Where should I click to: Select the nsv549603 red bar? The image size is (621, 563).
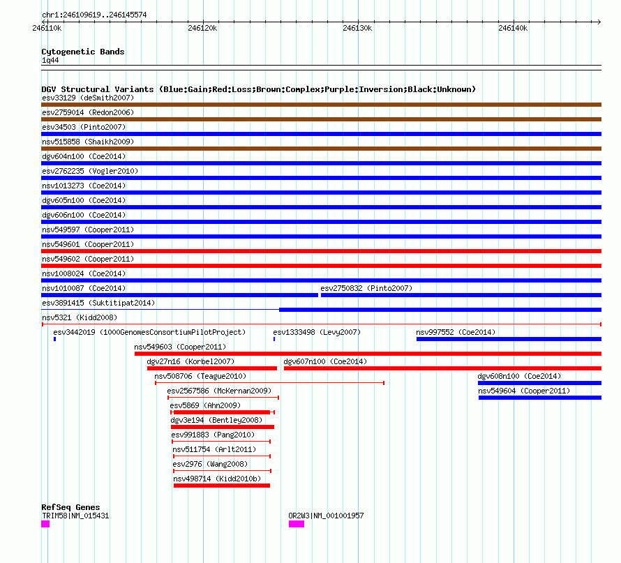368,354
